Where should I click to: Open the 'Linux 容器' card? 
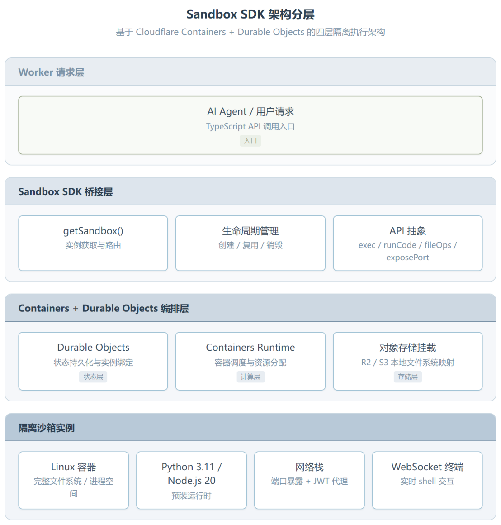(x=74, y=481)
